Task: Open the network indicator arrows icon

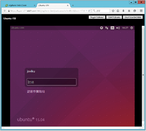Action: click(107, 28)
